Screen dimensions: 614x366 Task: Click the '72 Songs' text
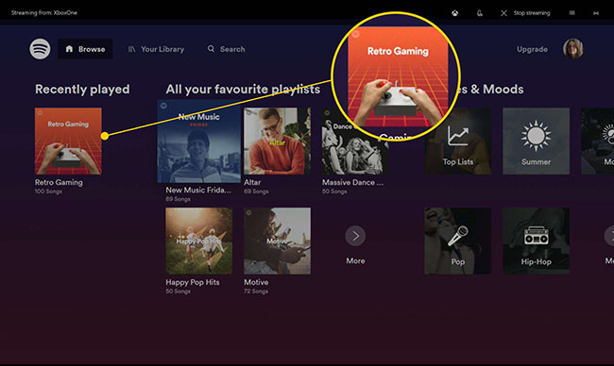click(256, 291)
